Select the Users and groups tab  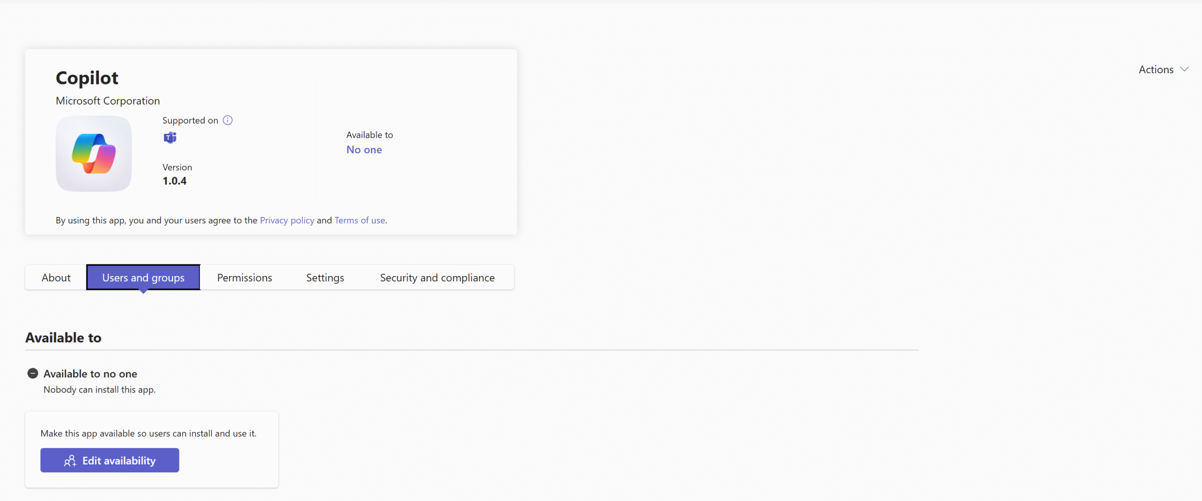pyautogui.click(x=143, y=277)
